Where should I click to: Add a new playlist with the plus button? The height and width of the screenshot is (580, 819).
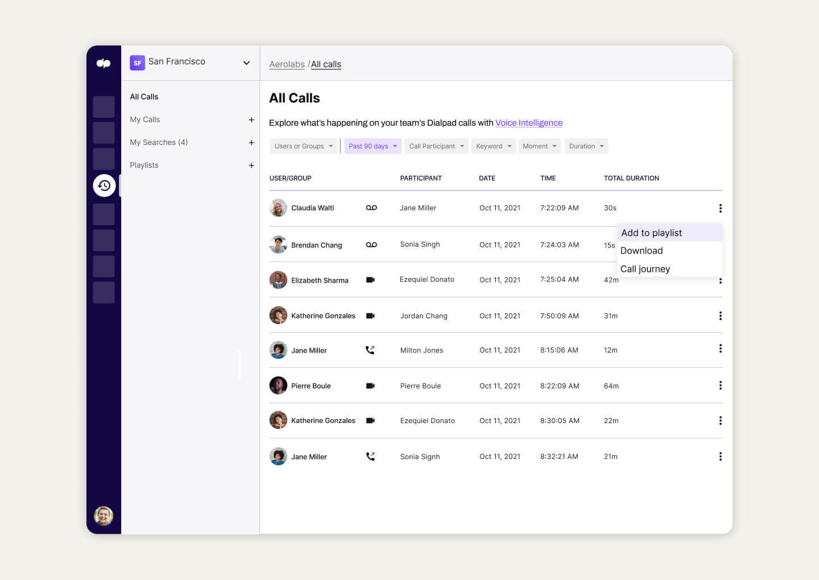[251, 165]
